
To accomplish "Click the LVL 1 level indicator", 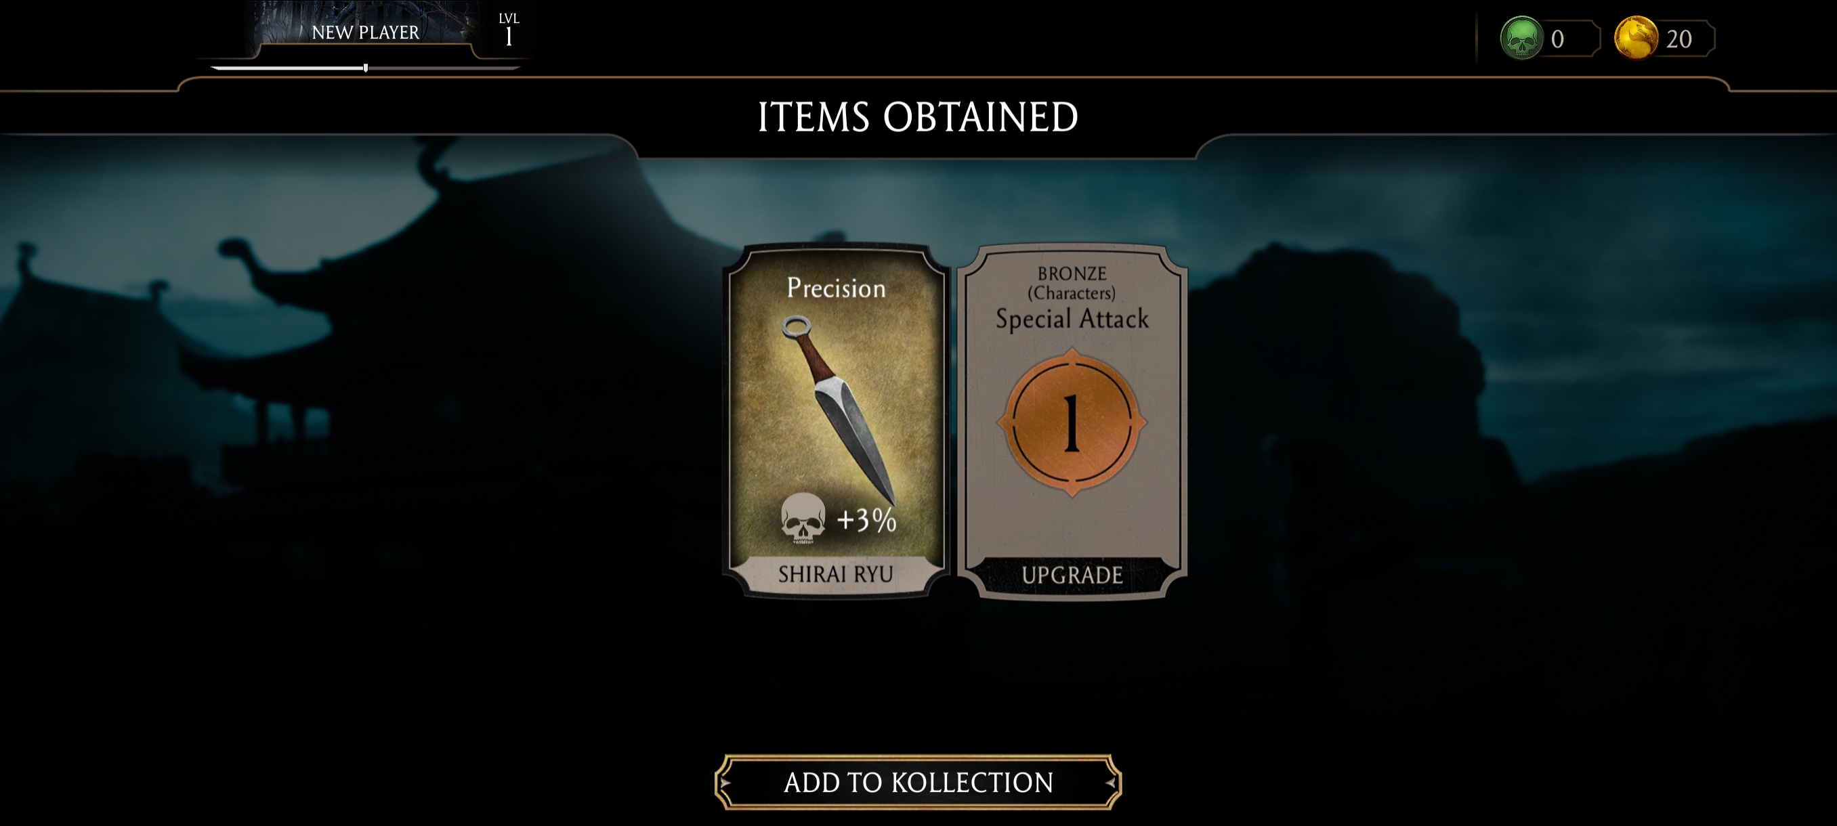I will (509, 30).
